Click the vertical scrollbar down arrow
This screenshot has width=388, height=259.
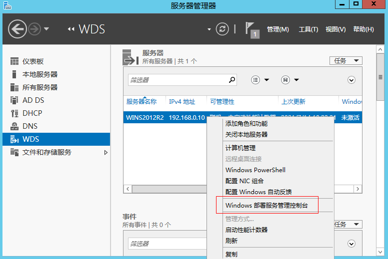(x=380, y=252)
